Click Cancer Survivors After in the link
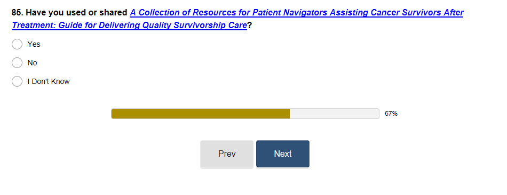The image size is (507, 195). point(417,13)
